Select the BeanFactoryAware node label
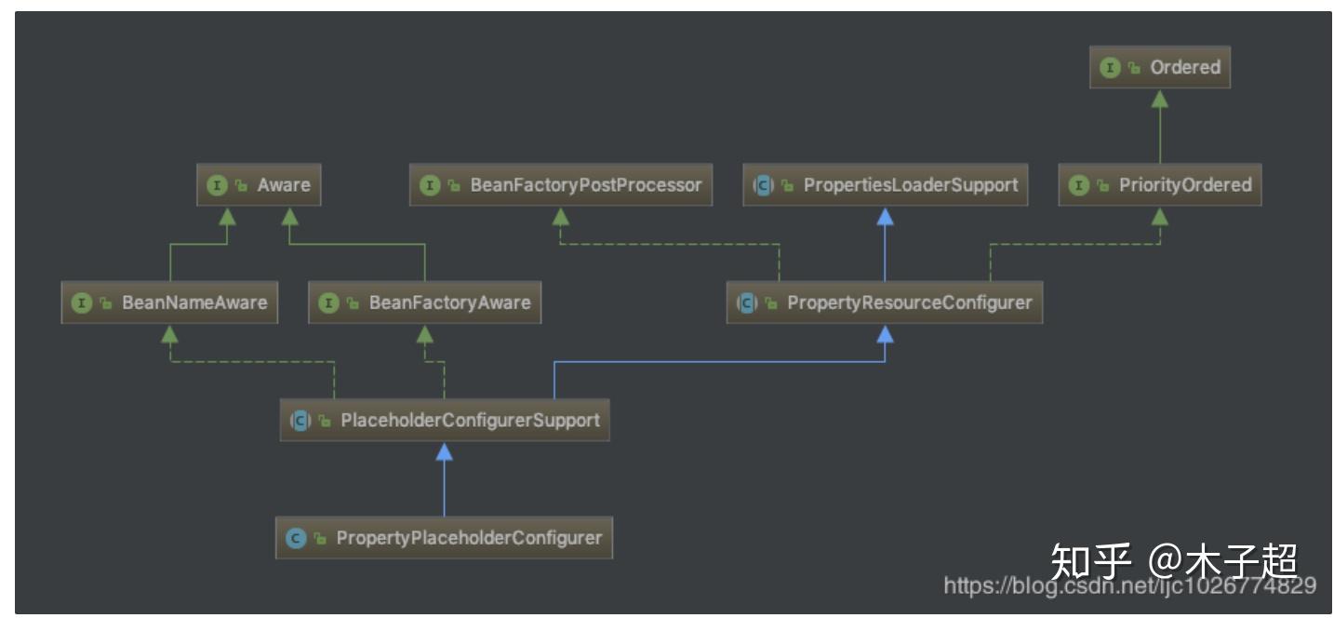This screenshot has height=618, width=1334. (x=449, y=303)
